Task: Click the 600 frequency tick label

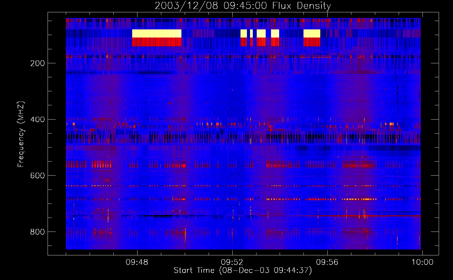Action: (38, 176)
